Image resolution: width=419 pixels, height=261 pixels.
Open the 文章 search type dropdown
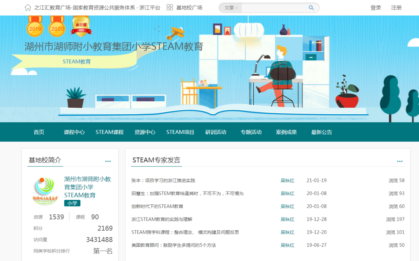[231, 8]
